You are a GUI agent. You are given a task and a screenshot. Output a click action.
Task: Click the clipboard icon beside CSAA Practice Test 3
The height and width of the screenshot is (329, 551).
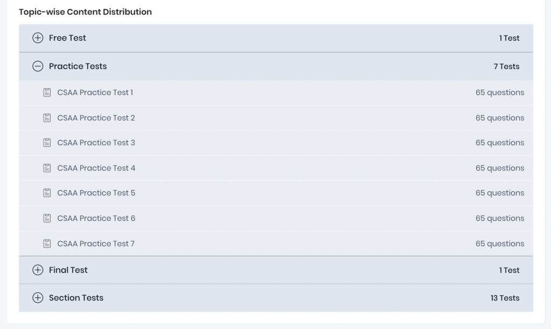click(x=47, y=143)
